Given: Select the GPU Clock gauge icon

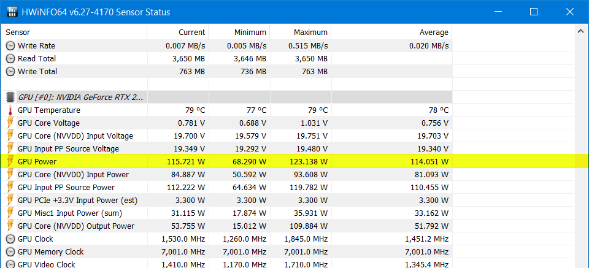Looking at the screenshot, I should pyautogui.click(x=10, y=239).
